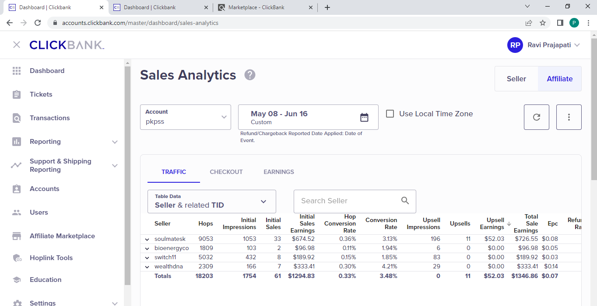Screen dimensions: 597x306
Task: Open the Chrome tab search chevron
Action: pyautogui.click(x=527, y=7)
